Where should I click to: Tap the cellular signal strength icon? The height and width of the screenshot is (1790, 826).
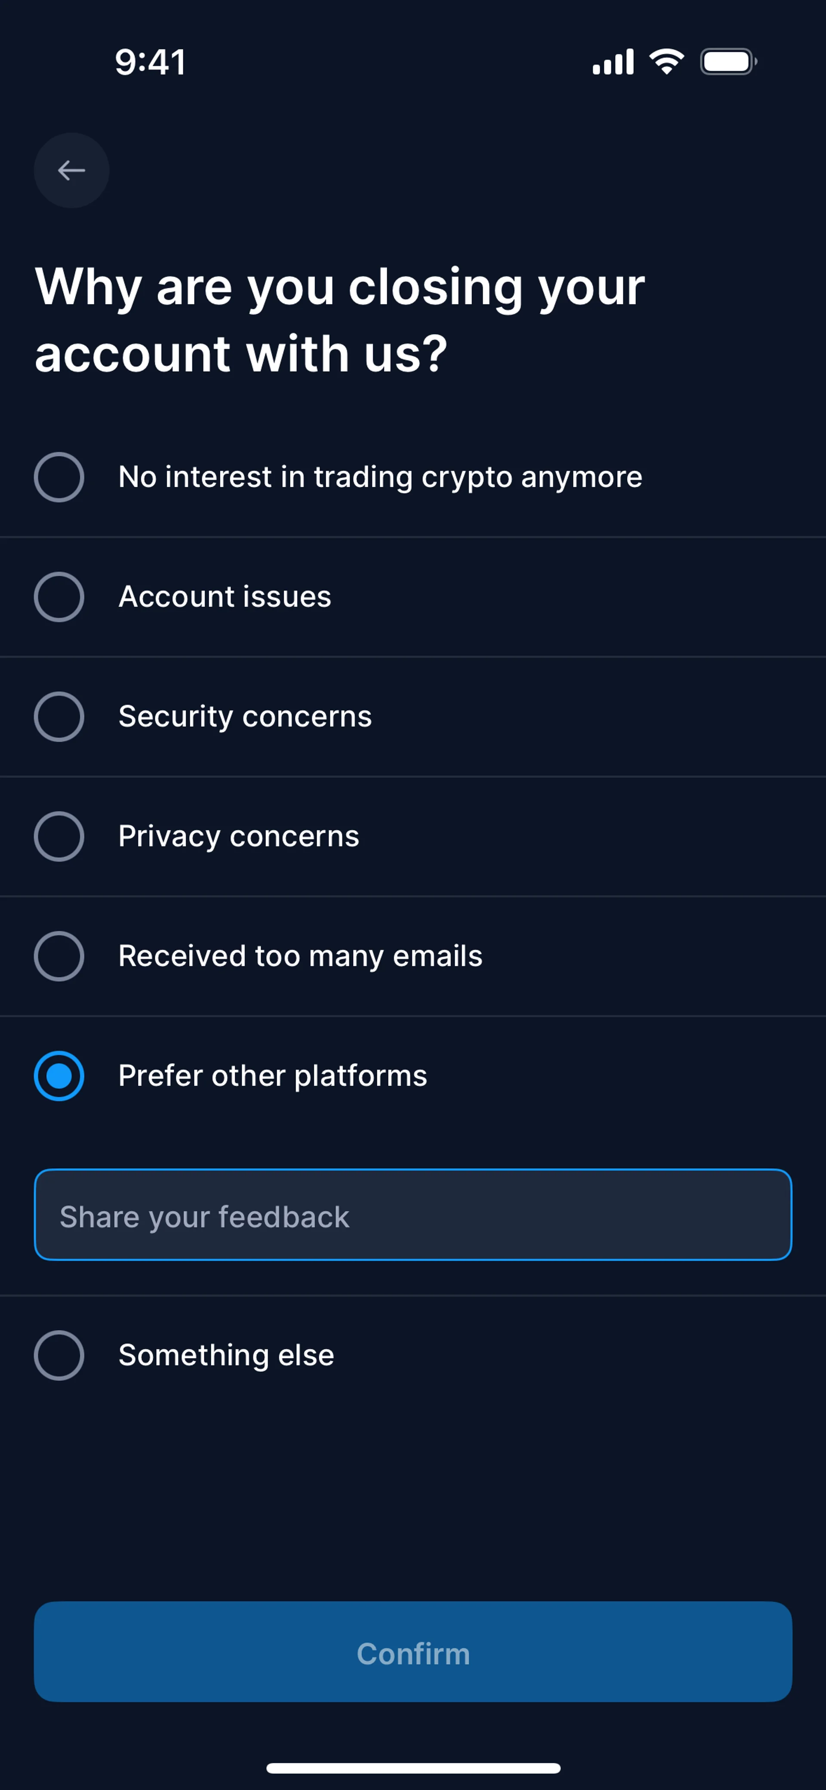point(613,62)
